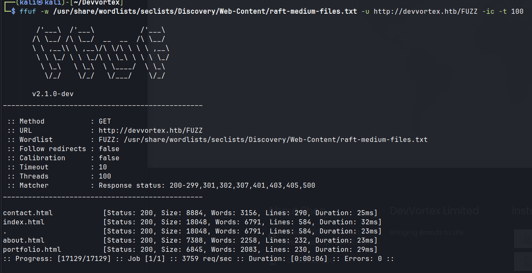Viewport: 532px width, 273px height.
Task: Click the Errors: 0 text
Action: pos(362,258)
